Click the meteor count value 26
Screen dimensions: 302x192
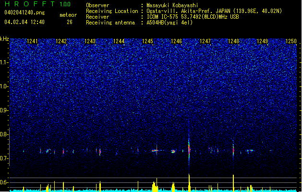coord(70,22)
